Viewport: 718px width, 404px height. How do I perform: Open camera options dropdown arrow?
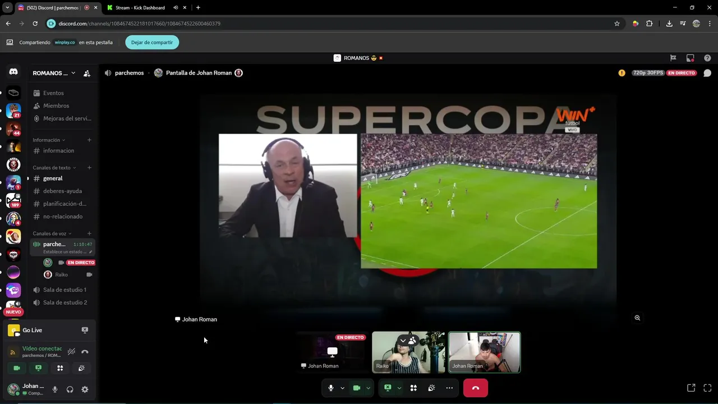point(368,388)
